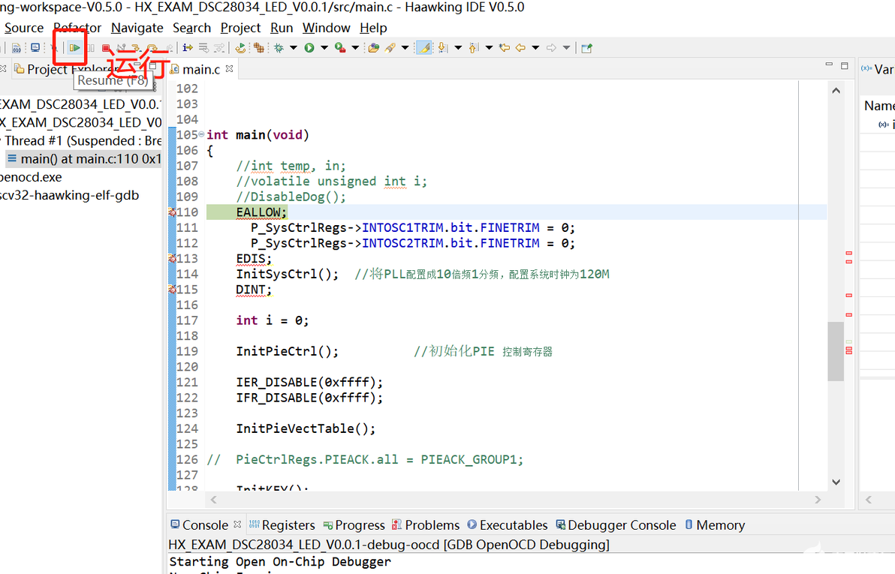Click the monitor icon in toolbar

[x=35, y=48]
